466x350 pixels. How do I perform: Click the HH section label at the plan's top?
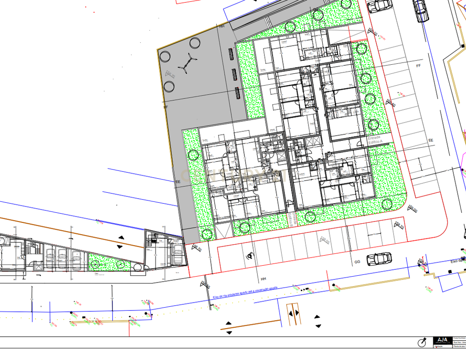[x=222, y=26]
